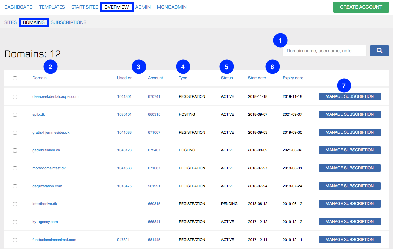
Task: Open ky-agency.com domain link
Action: point(45,222)
